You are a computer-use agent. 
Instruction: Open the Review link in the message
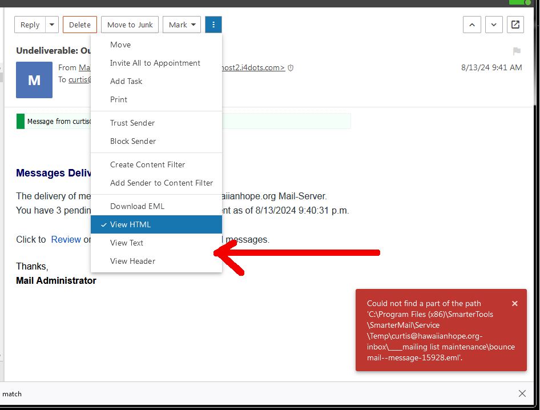coord(66,240)
